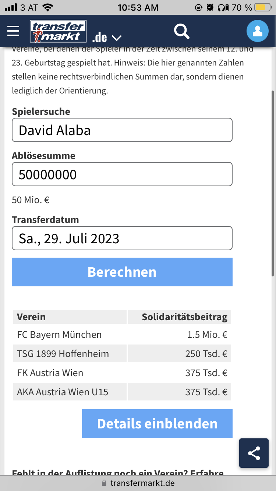
Task: Select the AKA Austria Wien U15 row
Action: point(122,392)
